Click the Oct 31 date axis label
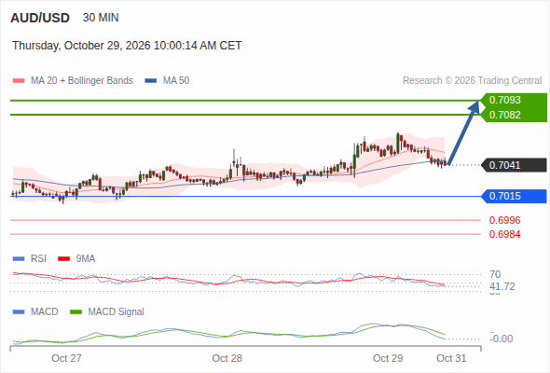 (x=451, y=358)
